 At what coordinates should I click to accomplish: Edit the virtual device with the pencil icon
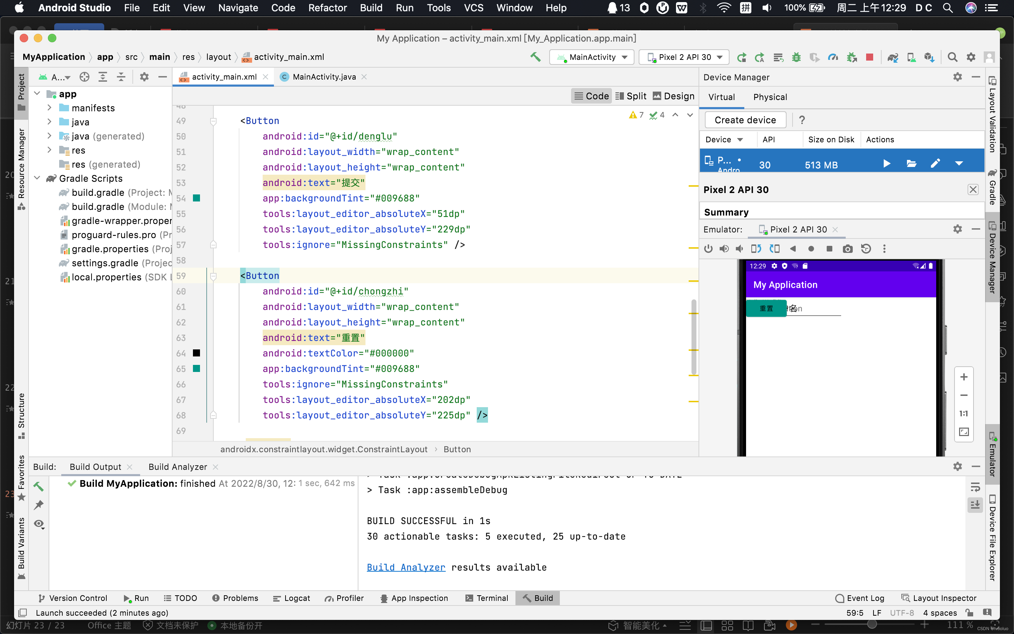click(935, 163)
